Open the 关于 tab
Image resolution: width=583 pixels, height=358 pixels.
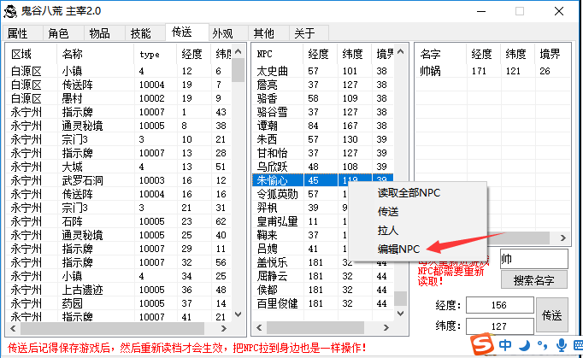(309, 33)
